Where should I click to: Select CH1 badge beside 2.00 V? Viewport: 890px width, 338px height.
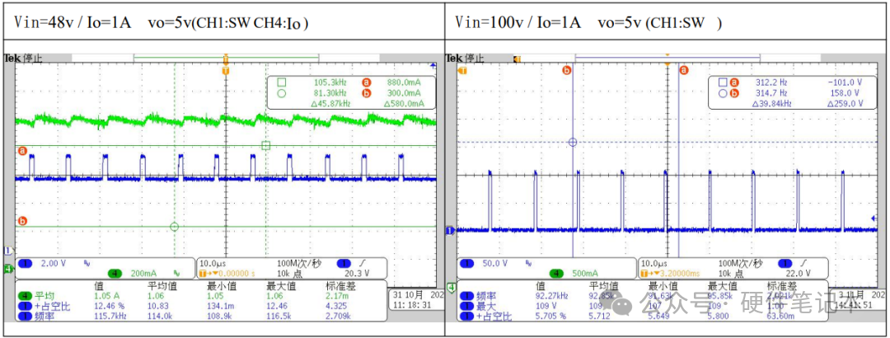(x=25, y=264)
